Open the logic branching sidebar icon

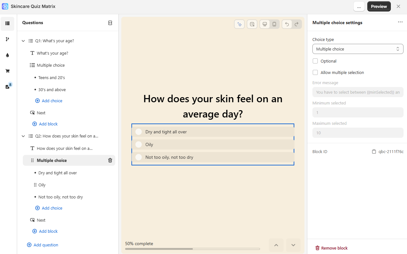click(7, 39)
